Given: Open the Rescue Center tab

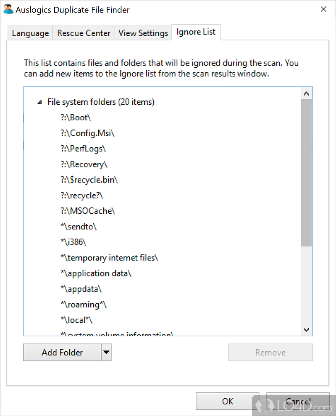Looking at the screenshot, I should [x=84, y=33].
